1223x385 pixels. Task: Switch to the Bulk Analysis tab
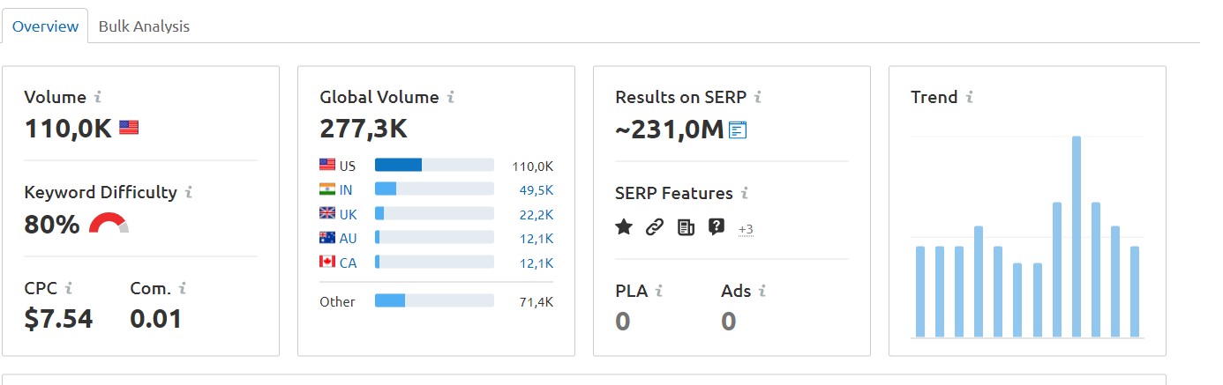[x=144, y=26]
